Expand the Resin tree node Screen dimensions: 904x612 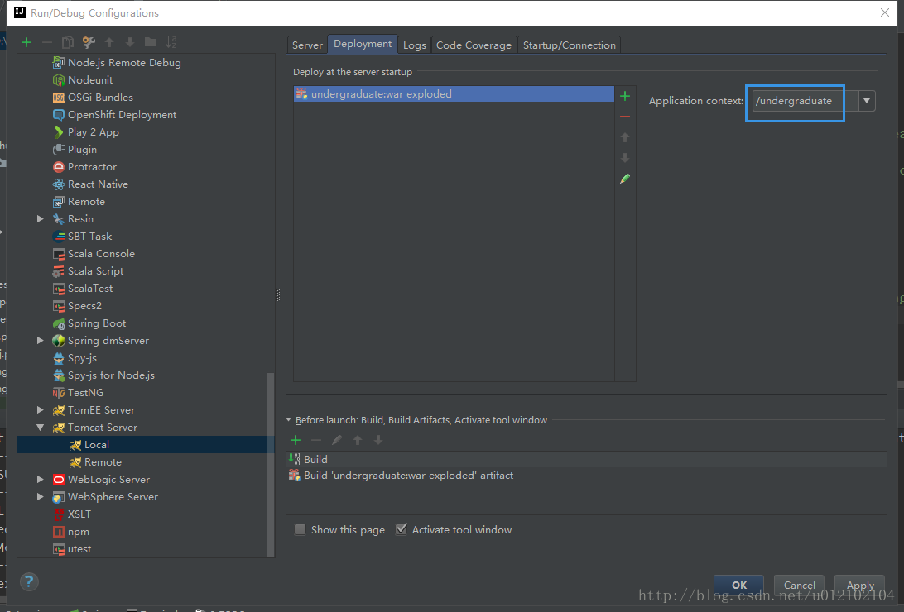tap(41, 219)
